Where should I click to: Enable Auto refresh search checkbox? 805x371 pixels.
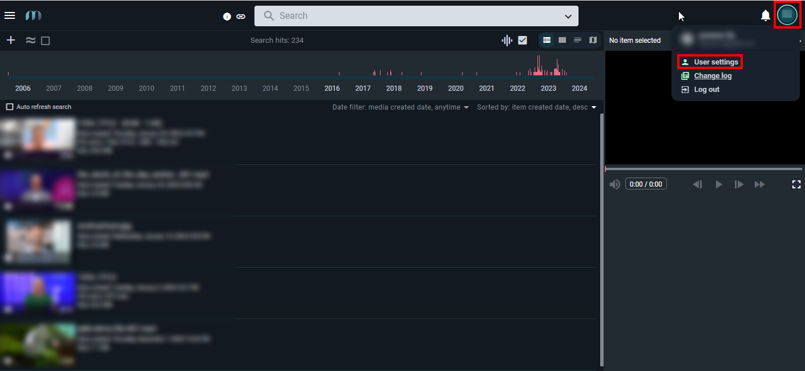[10, 107]
